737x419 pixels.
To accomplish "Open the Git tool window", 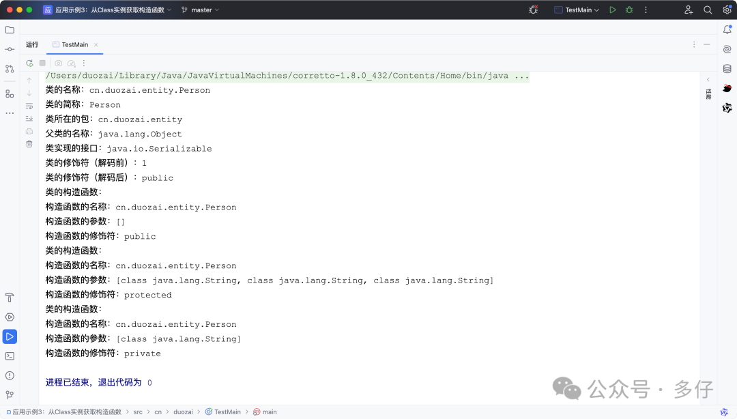I will click(10, 394).
